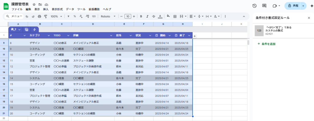Open the 表示形式 menu
Image resolution: width=314 pixels, height=121 pixels.
click(57, 9)
